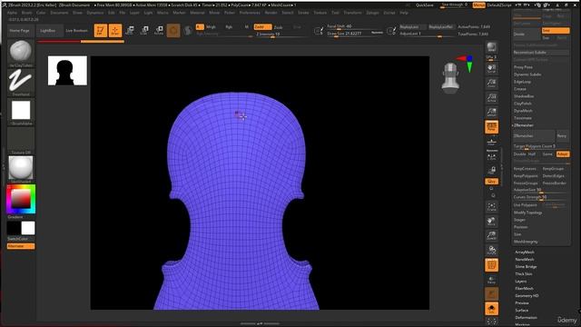Click the Zoom canvas icon
The image size is (581, 327).
click(492, 83)
